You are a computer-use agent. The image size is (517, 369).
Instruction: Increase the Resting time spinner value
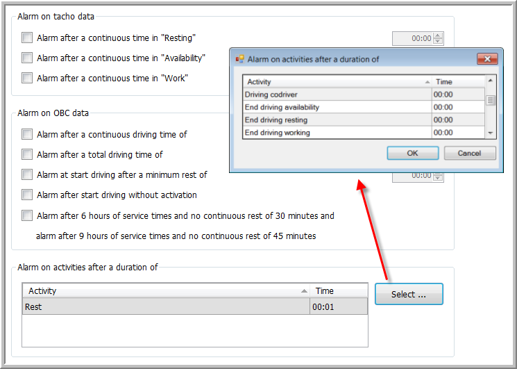pos(438,35)
